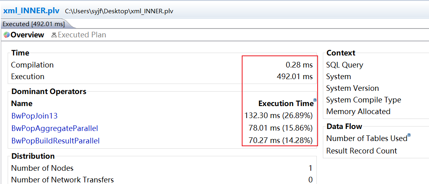
Task: Click the info icon beside Number of Tables Used
Action: point(409,135)
